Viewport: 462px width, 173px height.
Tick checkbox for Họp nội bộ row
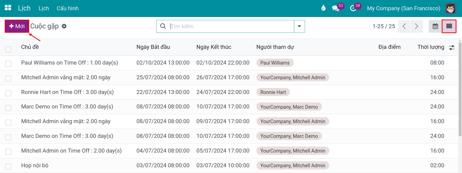coord(8,167)
